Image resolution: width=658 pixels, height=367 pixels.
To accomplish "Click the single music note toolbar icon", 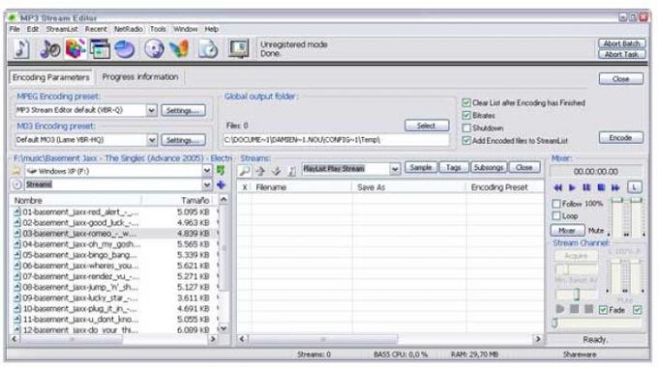I will click(21, 48).
